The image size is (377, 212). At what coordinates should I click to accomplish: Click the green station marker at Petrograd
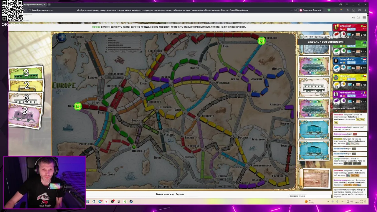[261, 41]
